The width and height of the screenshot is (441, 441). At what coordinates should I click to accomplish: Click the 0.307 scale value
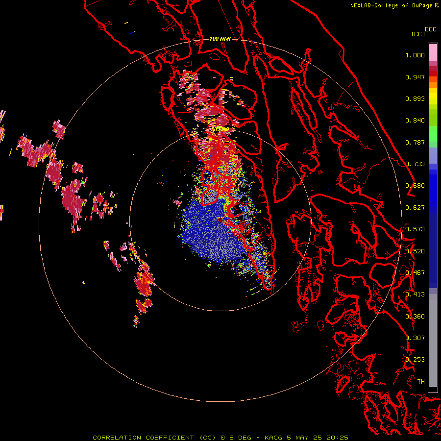415,338
